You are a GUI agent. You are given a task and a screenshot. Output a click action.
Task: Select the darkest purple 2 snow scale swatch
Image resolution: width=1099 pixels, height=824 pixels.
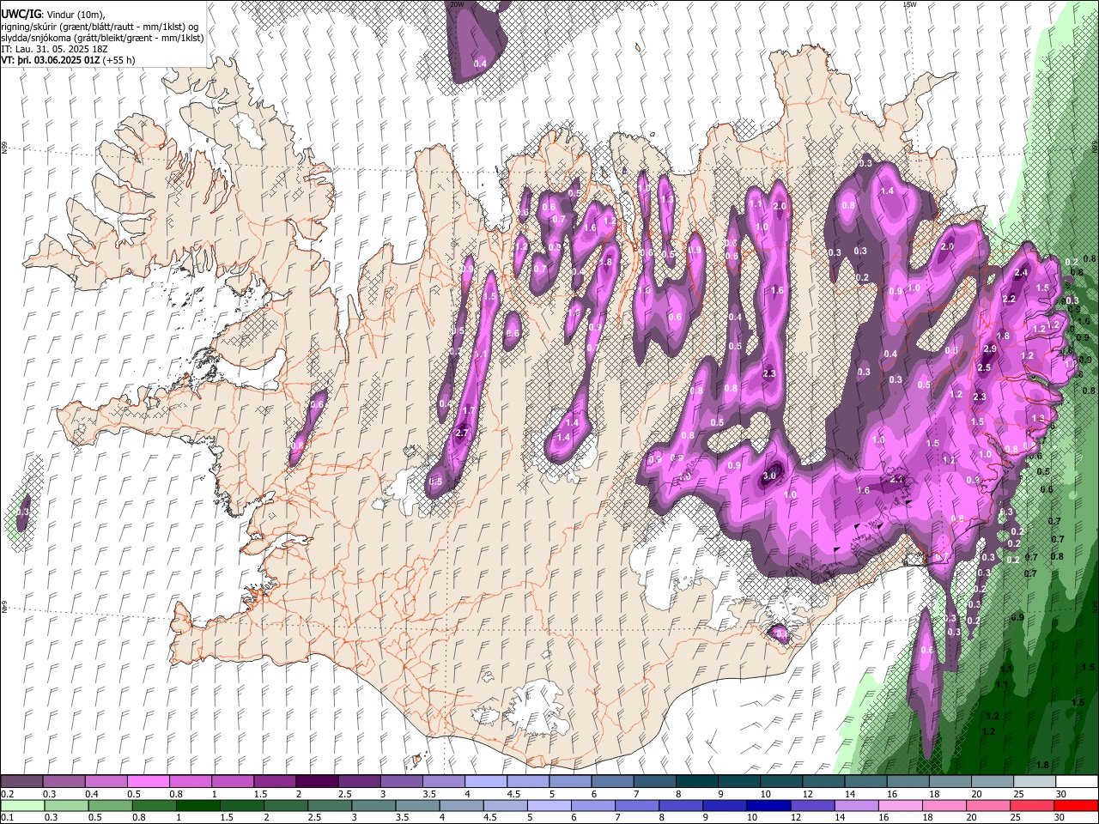tap(316, 782)
